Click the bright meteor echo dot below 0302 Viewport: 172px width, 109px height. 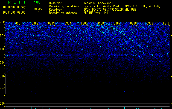click(x=42, y=91)
